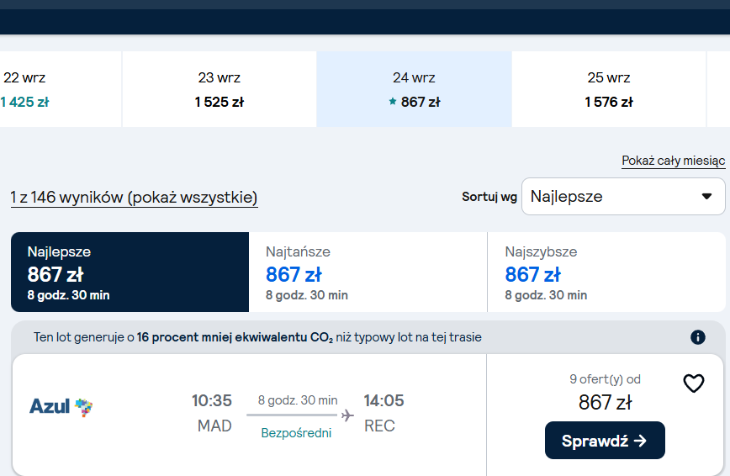Open CO2 emissions info icon
The width and height of the screenshot is (730, 476).
coord(697,337)
